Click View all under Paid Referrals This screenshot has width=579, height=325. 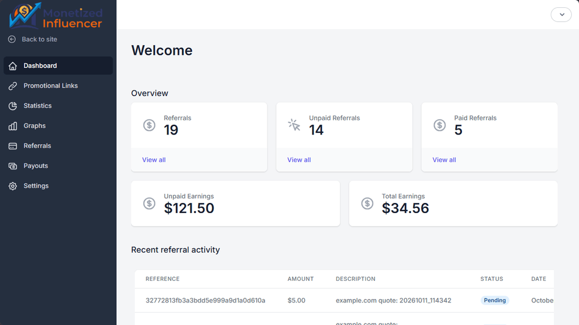click(444, 160)
